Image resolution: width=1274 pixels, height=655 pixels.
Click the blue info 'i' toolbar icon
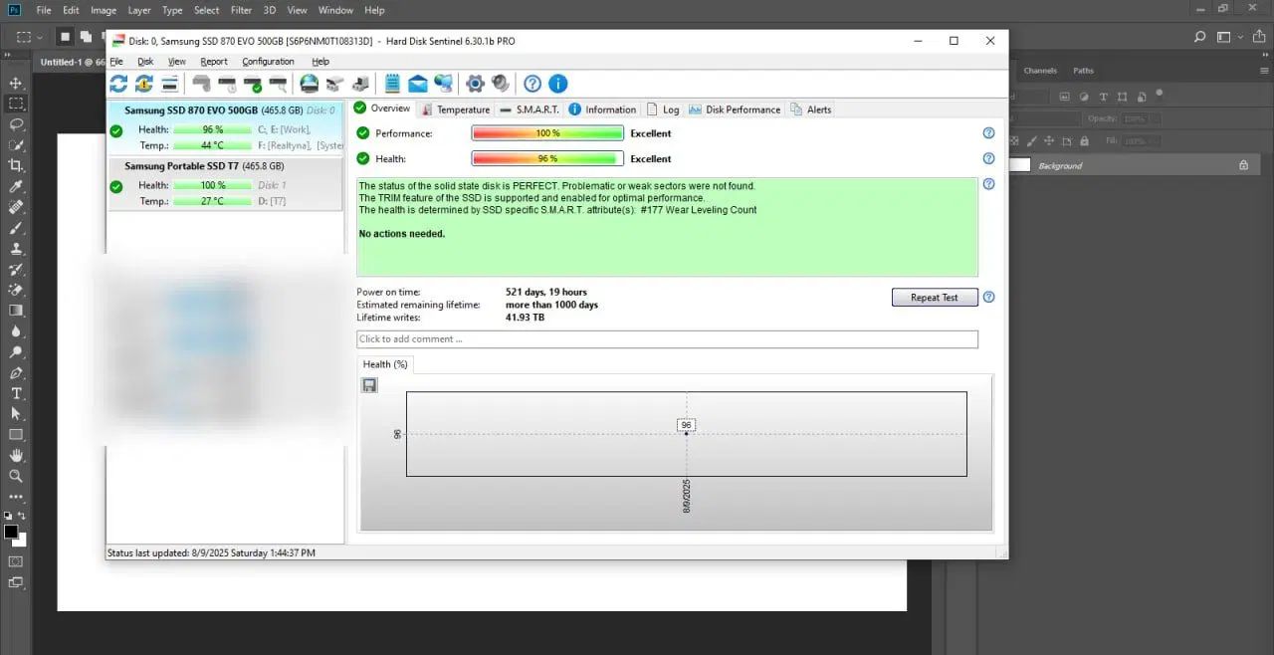[x=558, y=84]
